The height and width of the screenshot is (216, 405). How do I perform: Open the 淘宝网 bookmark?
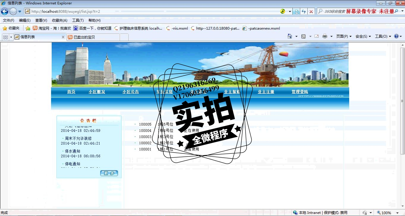point(52,28)
